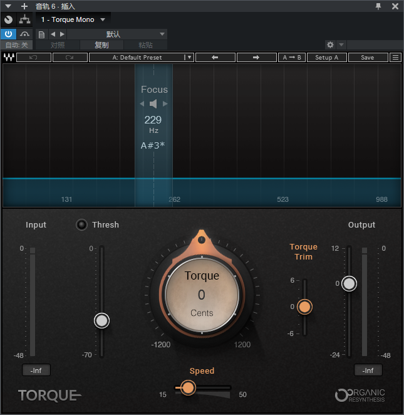This screenshot has height=415, width=404.
Task: Click the 粘贴 paste button
Action: click(x=145, y=45)
